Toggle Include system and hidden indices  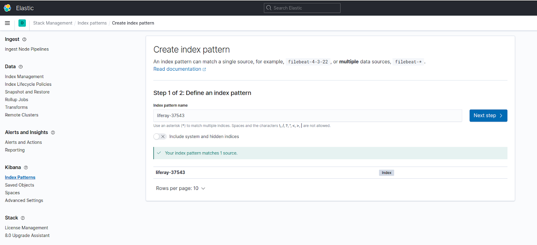coord(160,136)
